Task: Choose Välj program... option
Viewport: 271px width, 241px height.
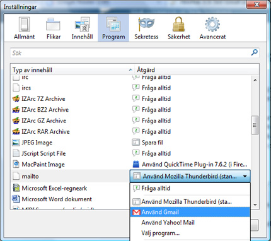Action: click(x=190, y=233)
